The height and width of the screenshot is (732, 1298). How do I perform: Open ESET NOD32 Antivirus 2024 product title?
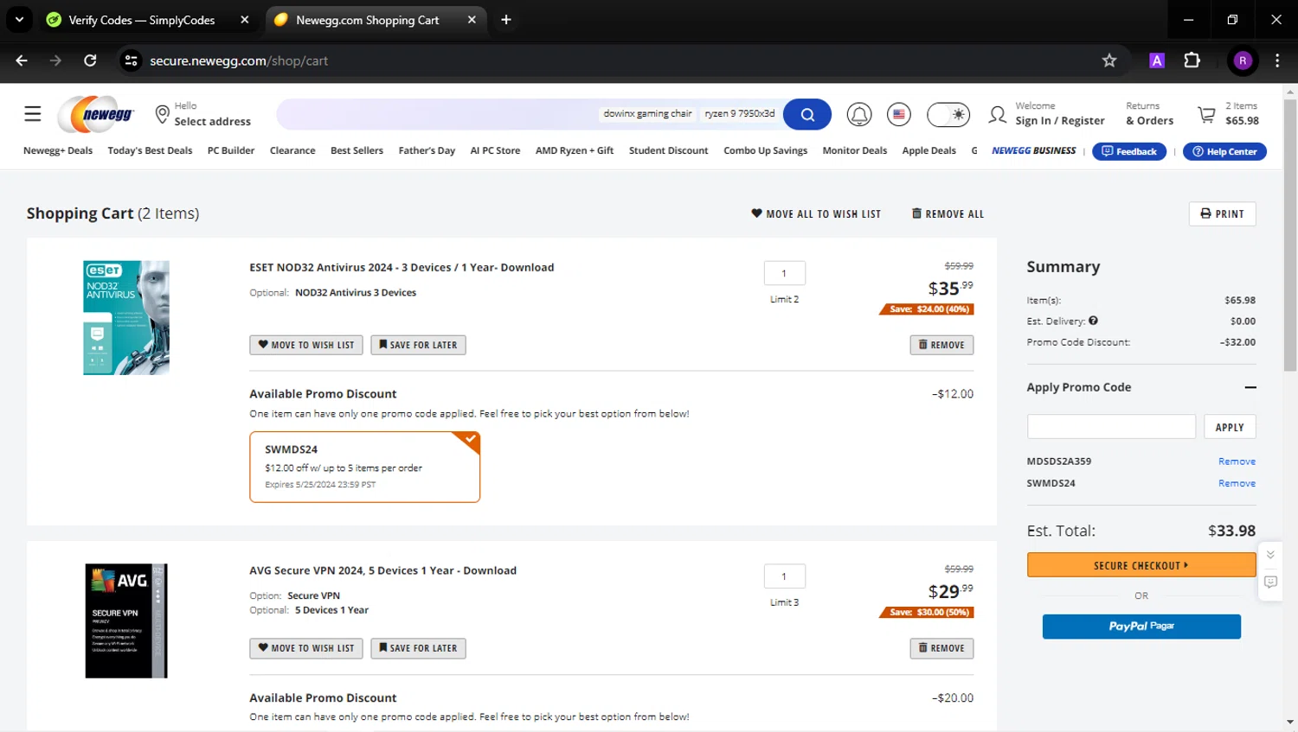point(402,267)
